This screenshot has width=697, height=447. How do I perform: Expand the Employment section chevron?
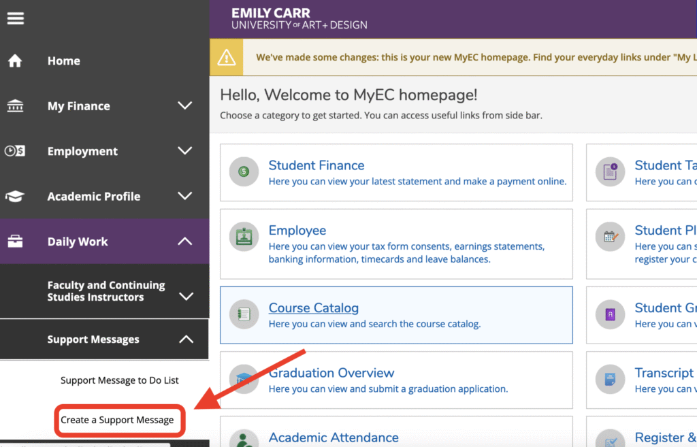tap(185, 151)
